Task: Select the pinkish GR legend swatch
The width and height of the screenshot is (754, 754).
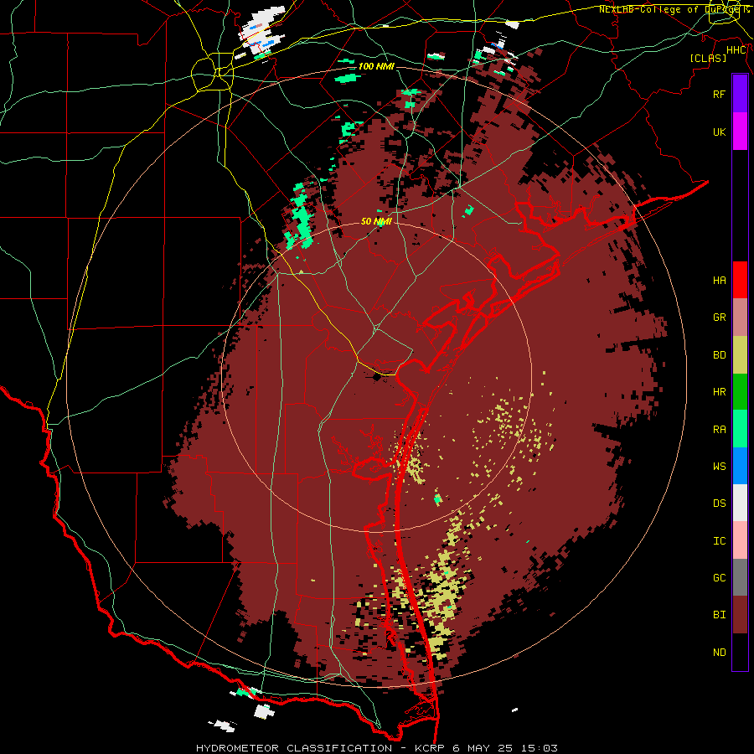Action: [740, 317]
